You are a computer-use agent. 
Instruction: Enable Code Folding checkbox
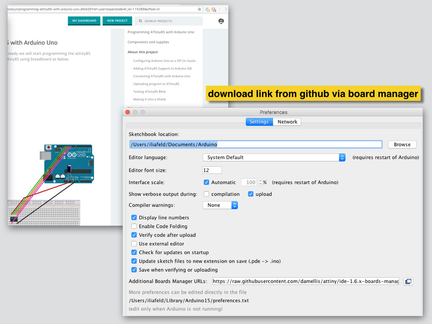coord(134,226)
